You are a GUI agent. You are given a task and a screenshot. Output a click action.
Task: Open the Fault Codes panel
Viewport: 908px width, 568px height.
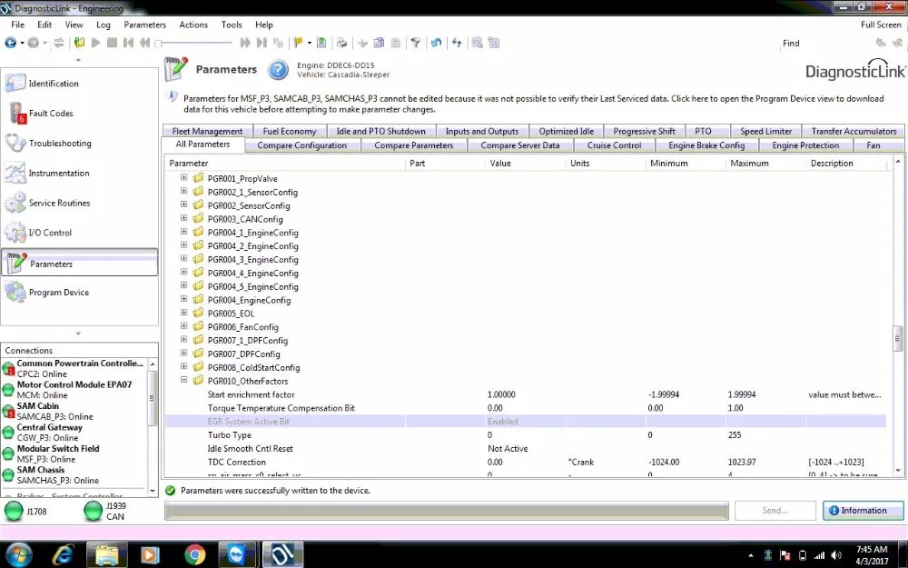(x=50, y=114)
